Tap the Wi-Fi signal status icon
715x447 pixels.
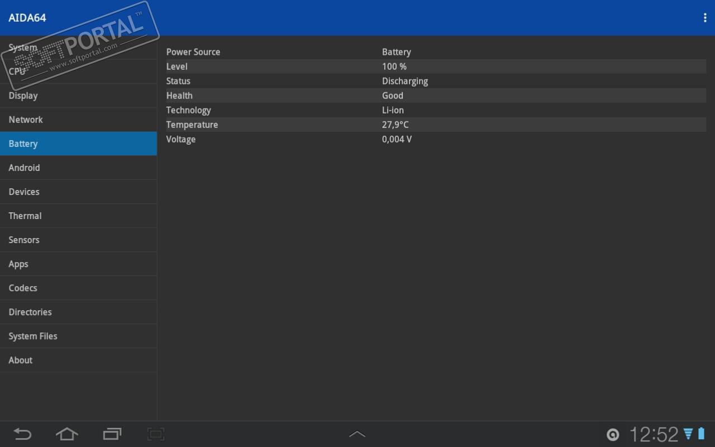click(x=688, y=434)
